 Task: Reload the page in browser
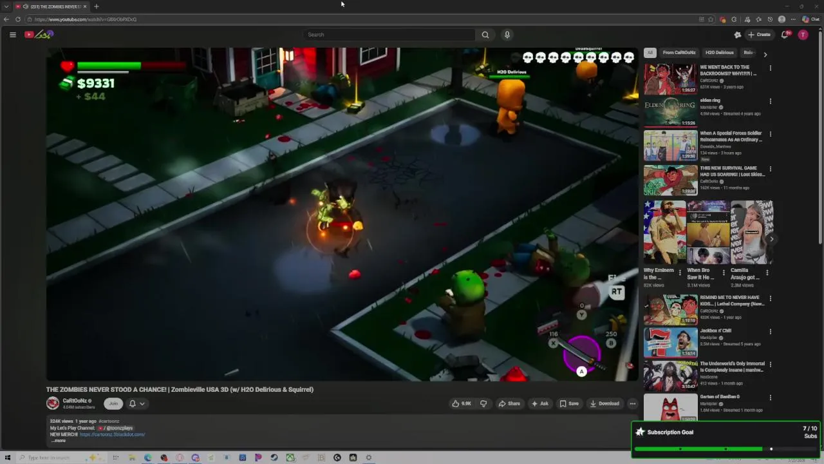pos(18,19)
